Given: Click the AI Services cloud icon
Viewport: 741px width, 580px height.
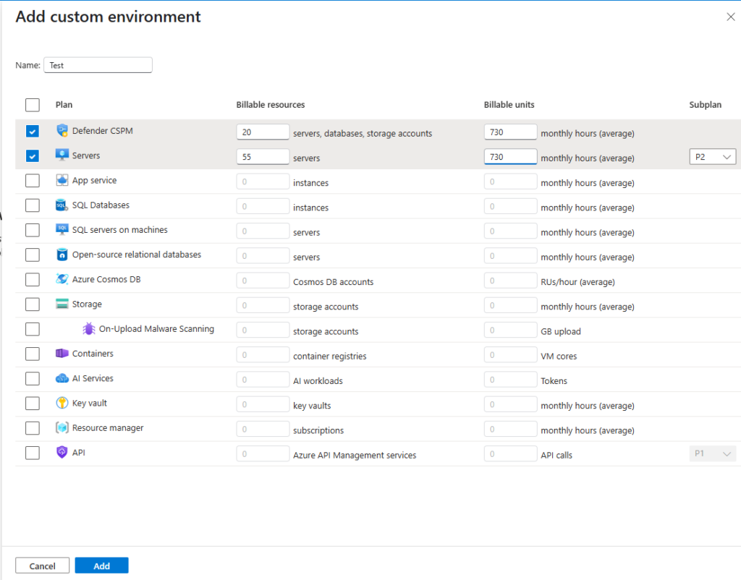Looking at the screenshot, I should (62, 378).
